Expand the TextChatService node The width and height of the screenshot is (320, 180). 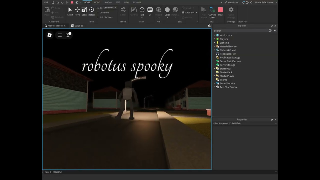[x=214, y=87]
